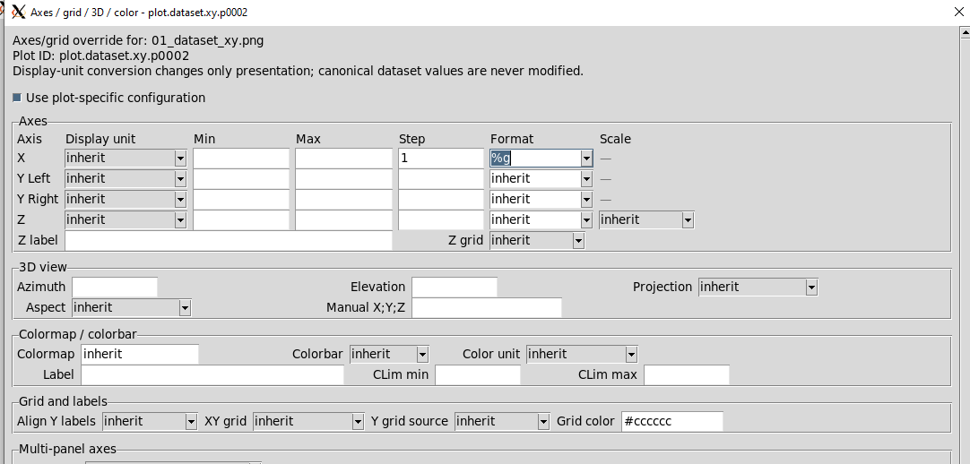
Task: Open Z axis Display unit dropdown
Action: [126, 219]
